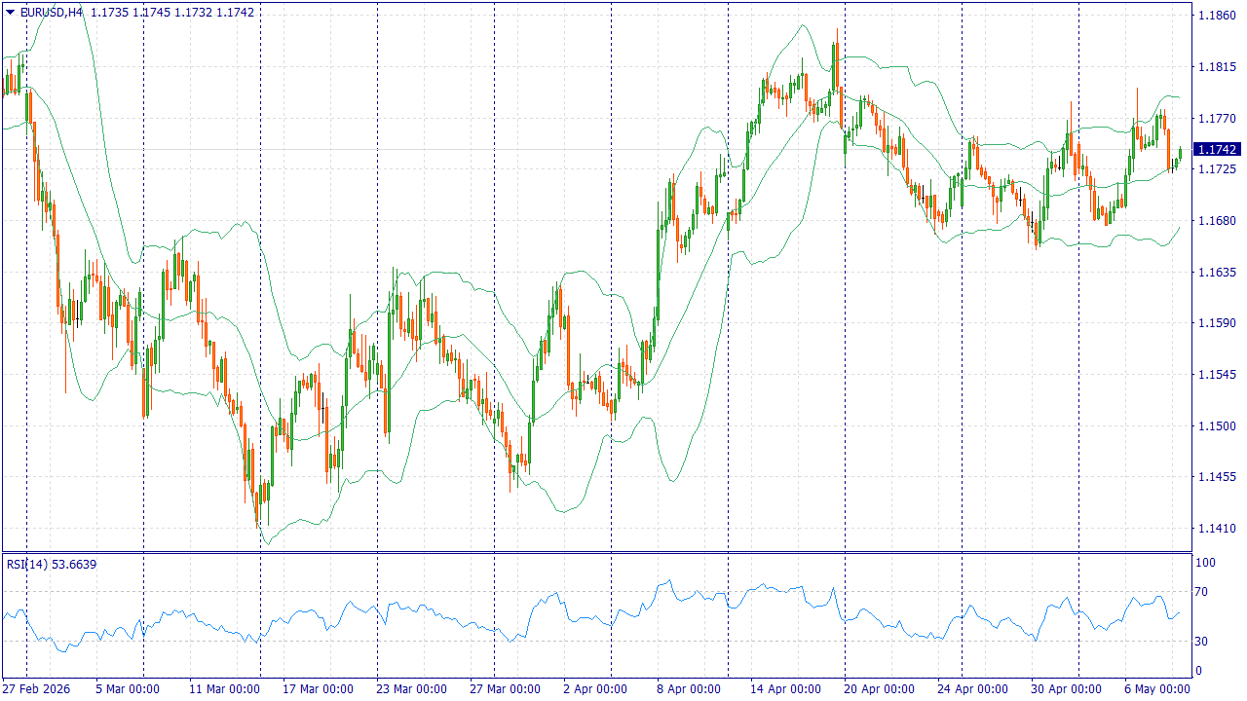Click the 24 Apr 00:00 time label
This screenshot has height=701, width=1247.
pyautogui.click(x=972, y=688)
